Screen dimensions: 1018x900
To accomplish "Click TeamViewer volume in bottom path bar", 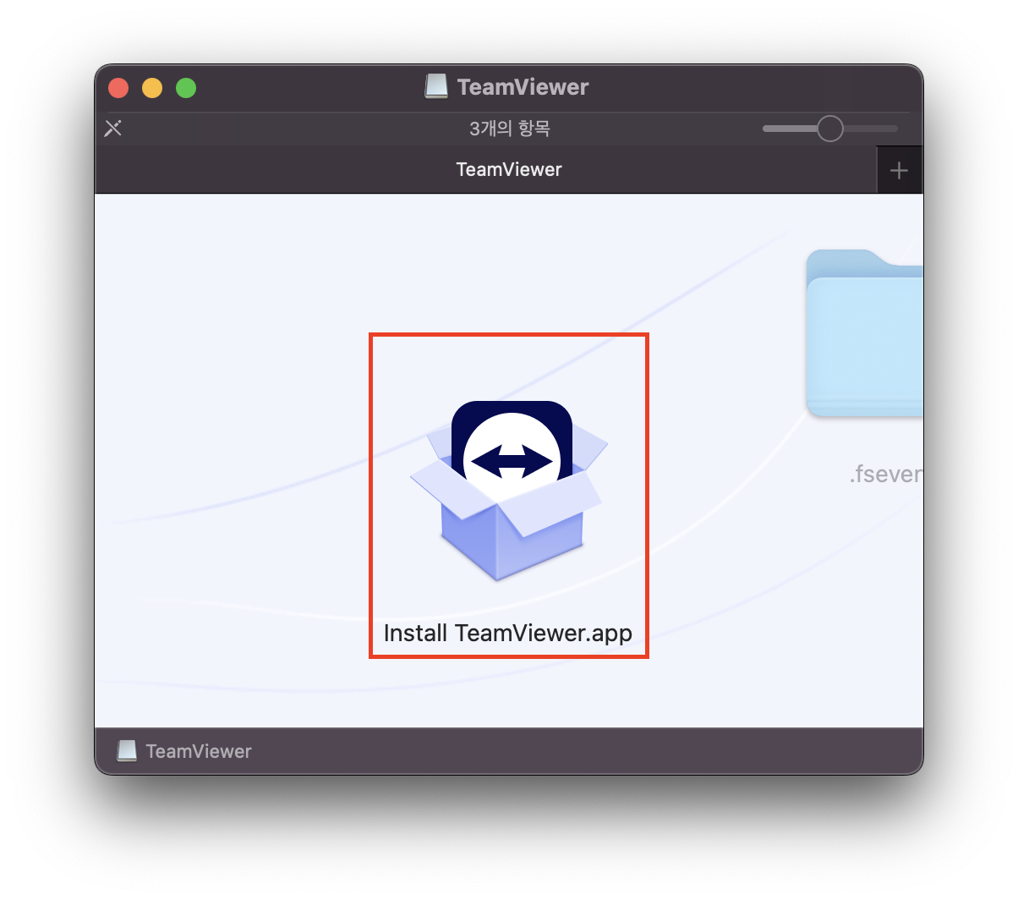I will [x=184, y=751].
